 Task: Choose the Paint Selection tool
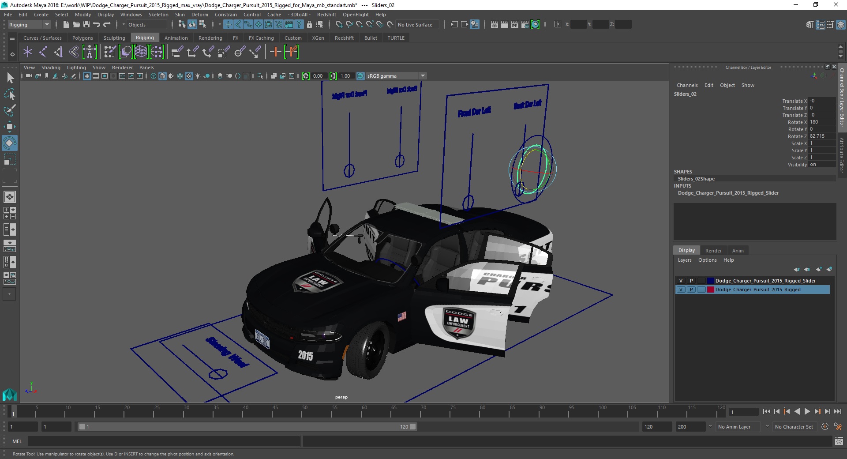pyautogui.click(x=10, y=110)
